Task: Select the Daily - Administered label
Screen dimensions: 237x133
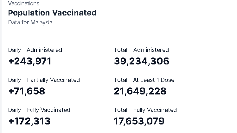Action: [x=35, y=50]
